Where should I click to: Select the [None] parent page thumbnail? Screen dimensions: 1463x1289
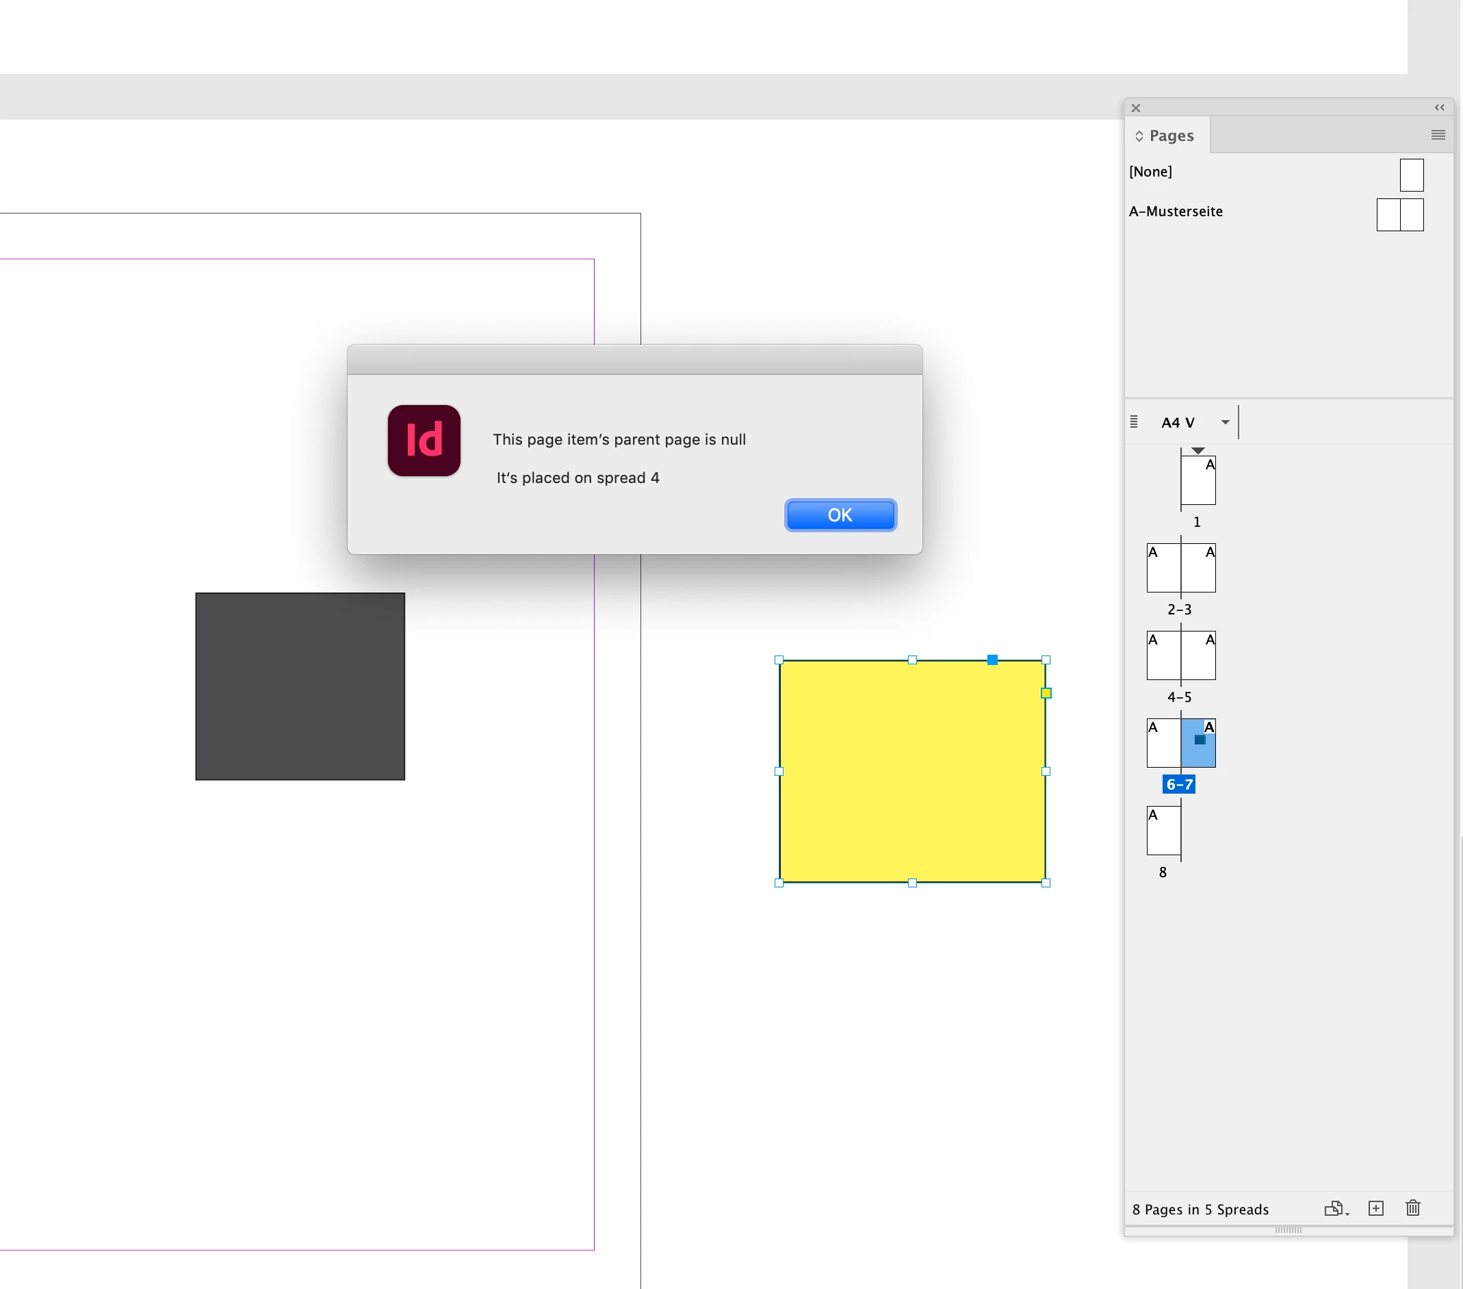tap(1412, 175)
